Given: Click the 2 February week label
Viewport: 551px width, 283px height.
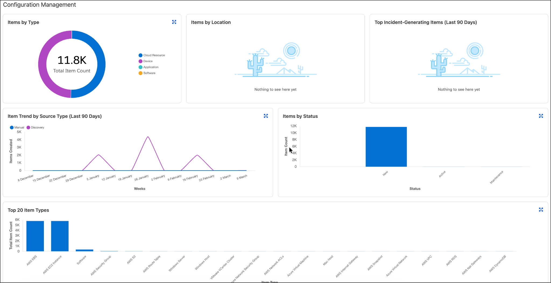Looking at the screenshot, I should [158, 178].
